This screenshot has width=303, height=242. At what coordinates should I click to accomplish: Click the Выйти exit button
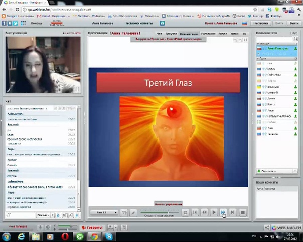(x=294, y=23)
